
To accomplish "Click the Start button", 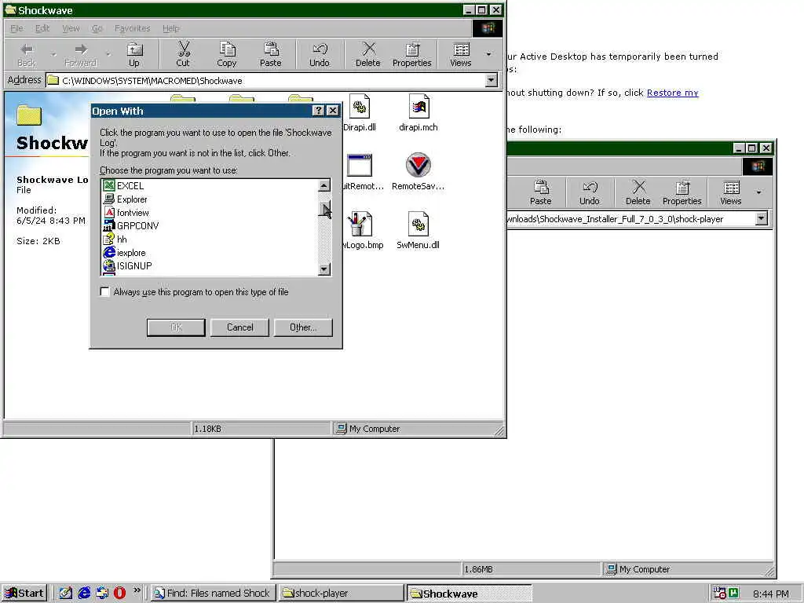I will [24, 593].
